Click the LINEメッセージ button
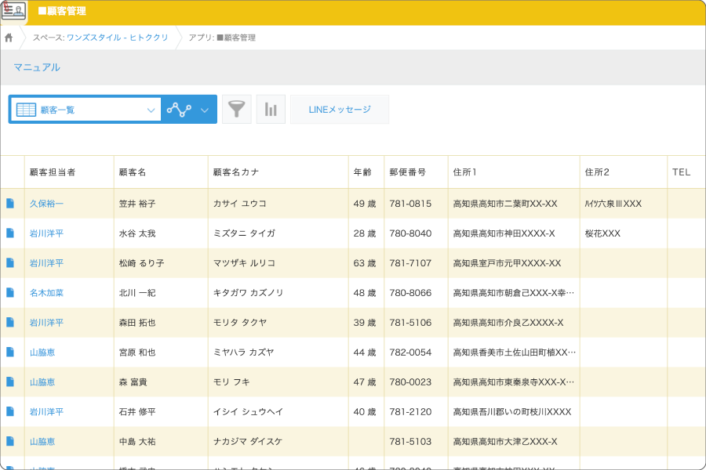This screenshot has width=706, height=470. [339, 110]
